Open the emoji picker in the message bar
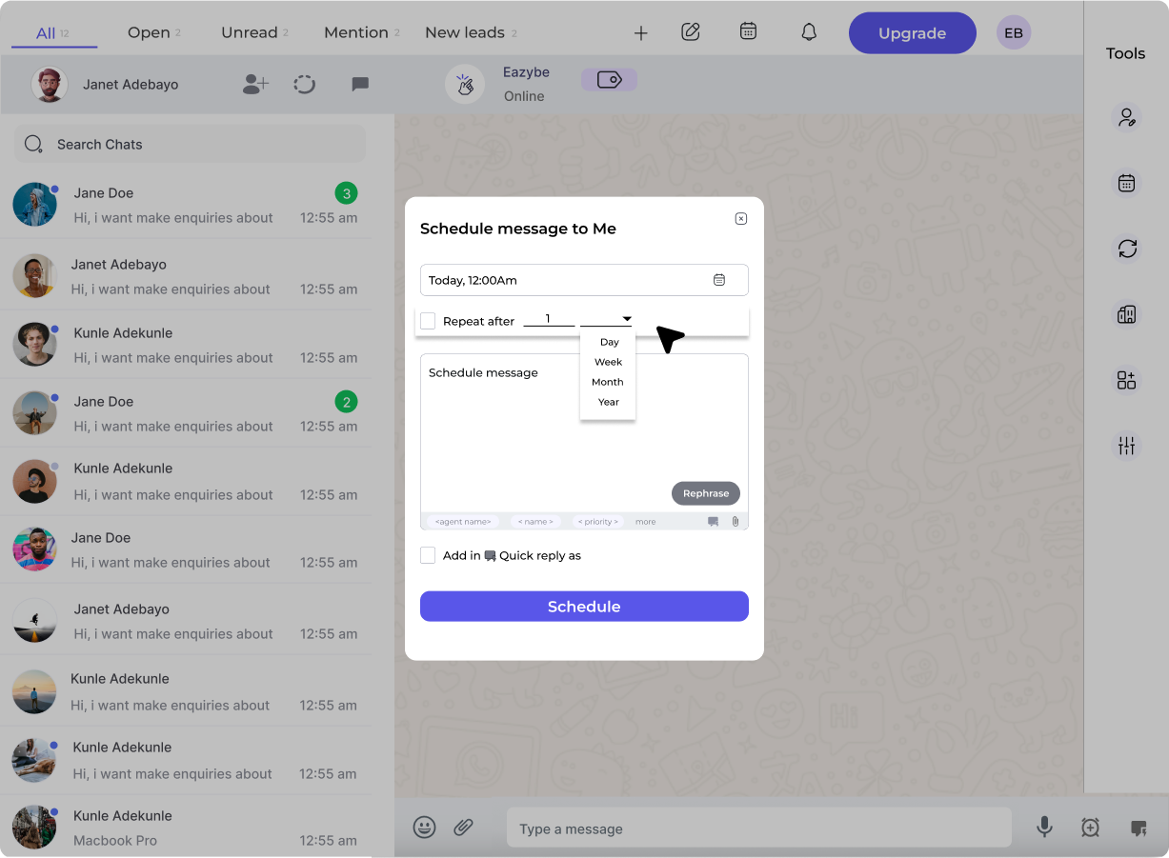 tap(425, 828)
